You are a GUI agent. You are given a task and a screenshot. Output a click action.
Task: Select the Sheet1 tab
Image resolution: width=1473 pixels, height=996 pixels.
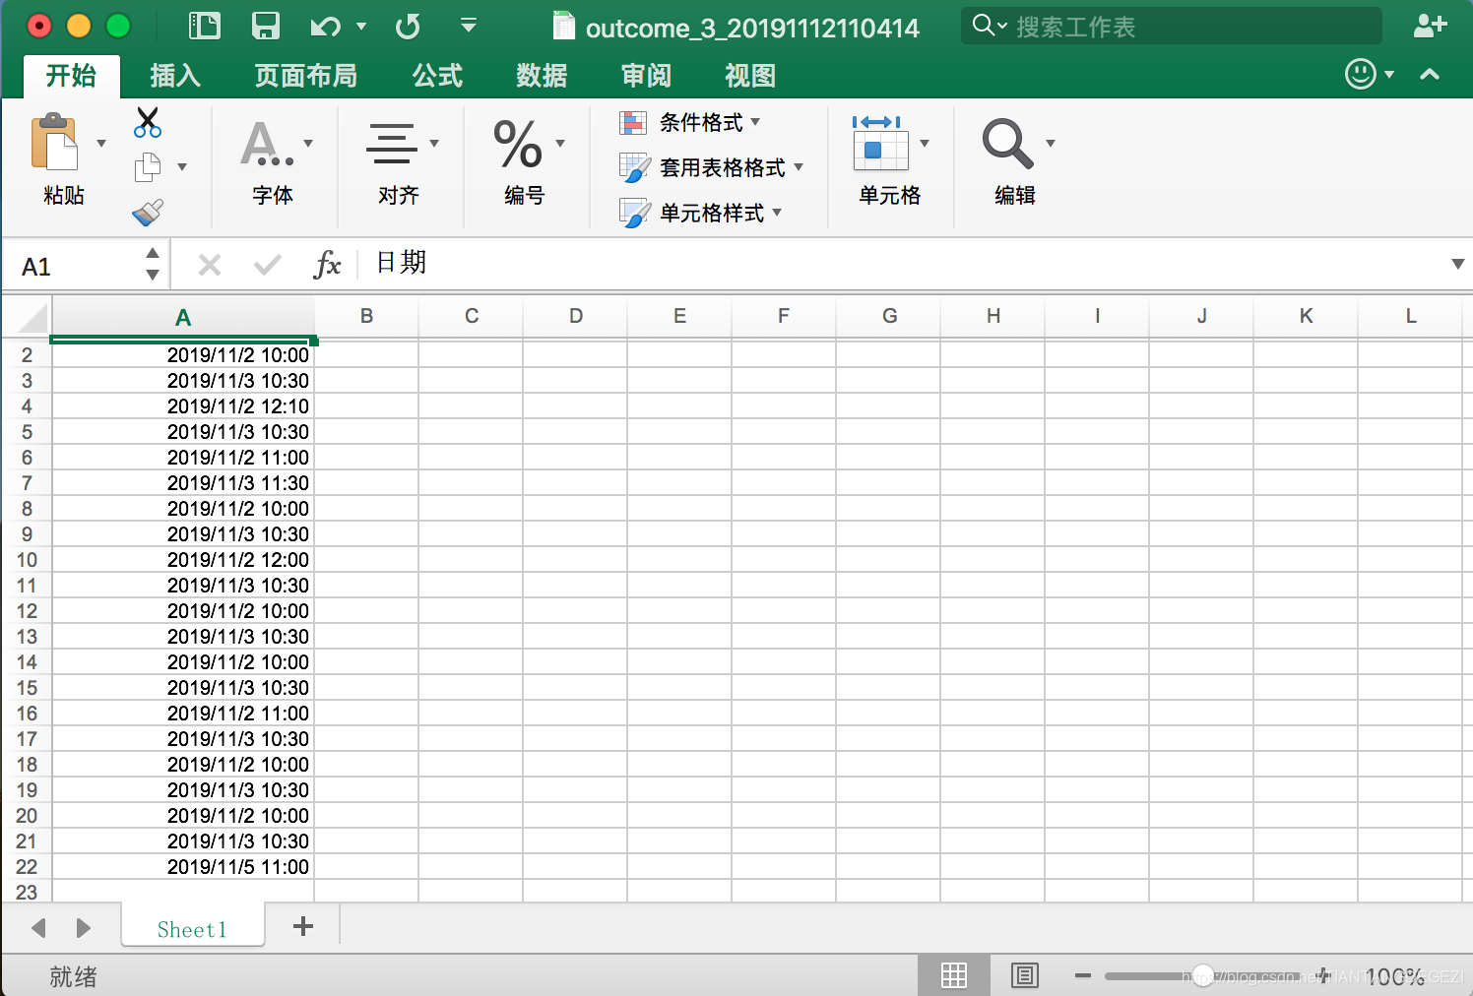[193, 928]
